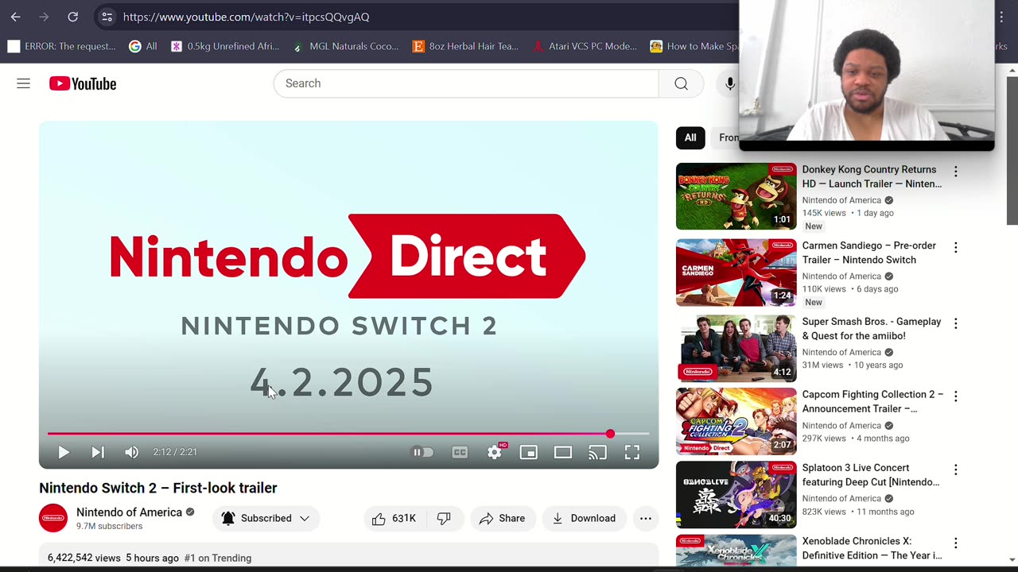Skip to the next video
Screen dimensions: 1018x572
[98, 452]
